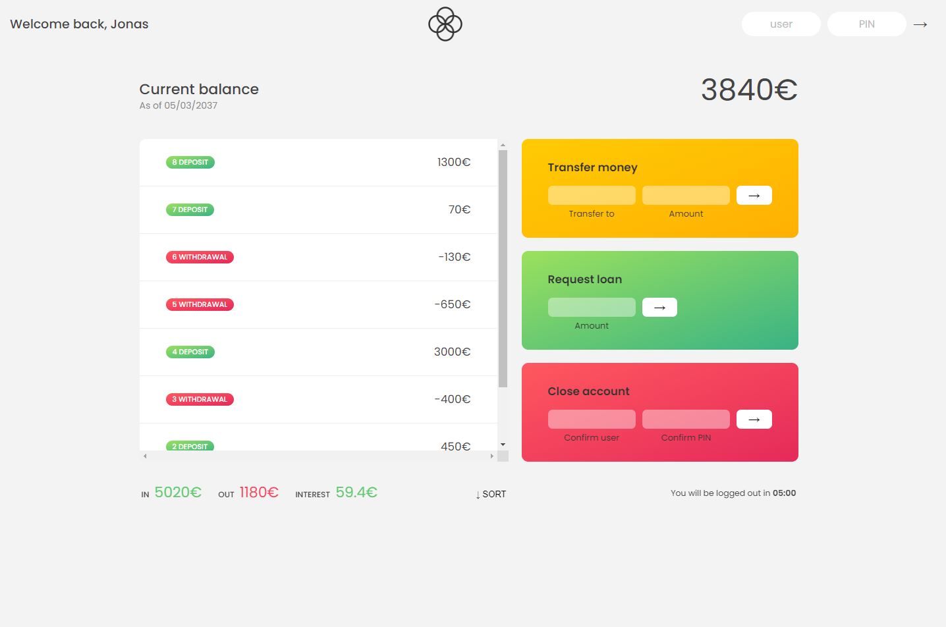Click the 3840€ balance value

click(x=749, y=90)
